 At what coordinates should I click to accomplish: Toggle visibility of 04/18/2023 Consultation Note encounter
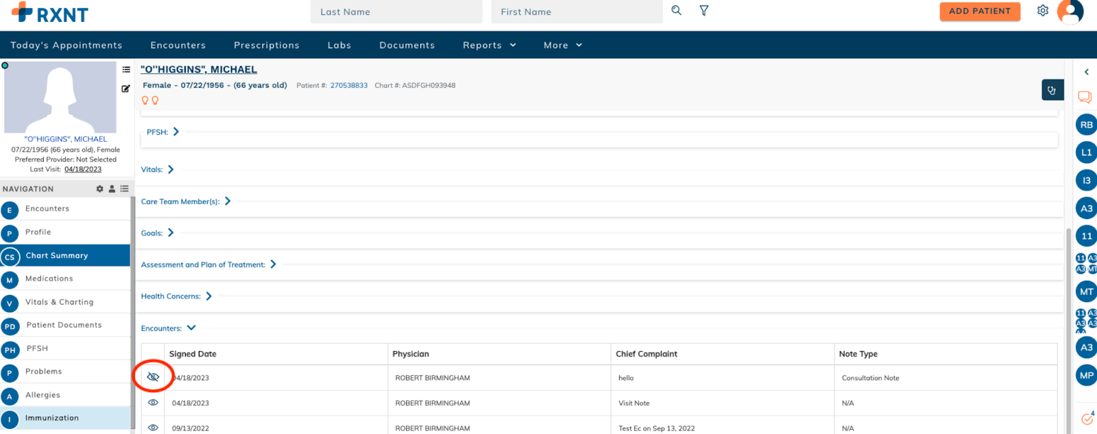[153, 377]
